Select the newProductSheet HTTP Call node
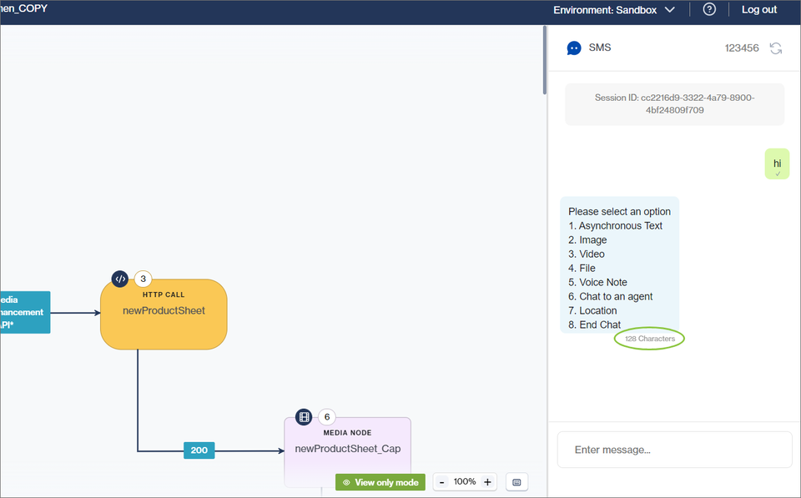This screenshot has width=801, height=498. (x=164, y=315)
